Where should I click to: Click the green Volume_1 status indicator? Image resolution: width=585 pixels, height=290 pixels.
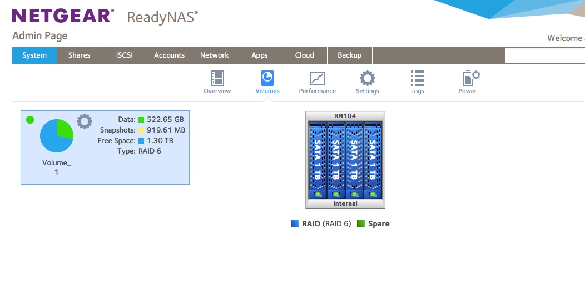[30, 120]
